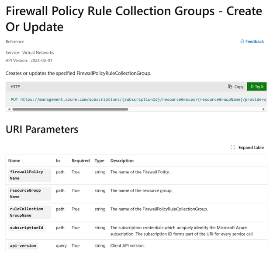Click the 'Service: Virtual Networks' text
Image resolution: width=280 pixels, height=258 pixels.
pyautogui.click(x=30, y=53)
